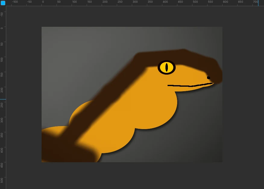Viewport: 264px width, 189px height.
Task: Select the black mouth line of the snake
Action: coord(190,85)
